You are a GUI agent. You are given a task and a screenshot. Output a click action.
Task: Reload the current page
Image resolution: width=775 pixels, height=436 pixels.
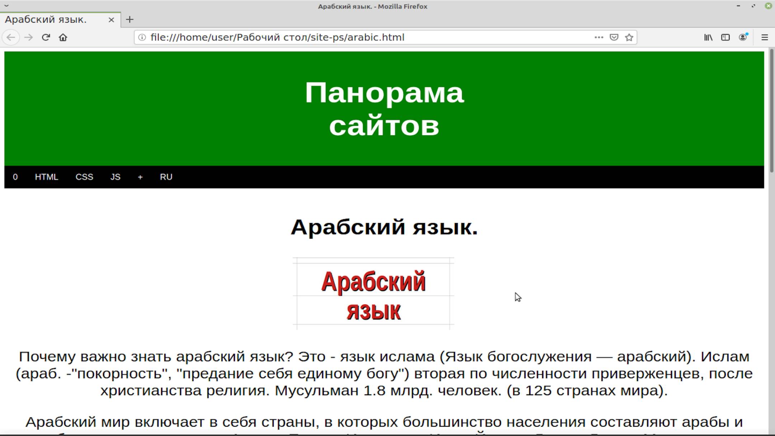[46, 37]
